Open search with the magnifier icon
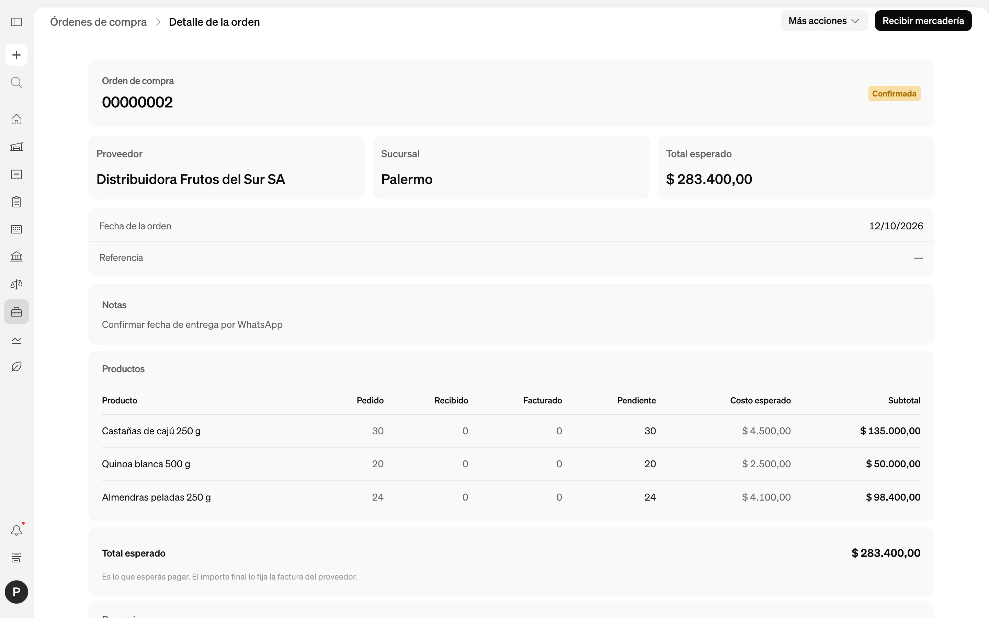Viewport: 989px width, 618px height. [16, 82]
